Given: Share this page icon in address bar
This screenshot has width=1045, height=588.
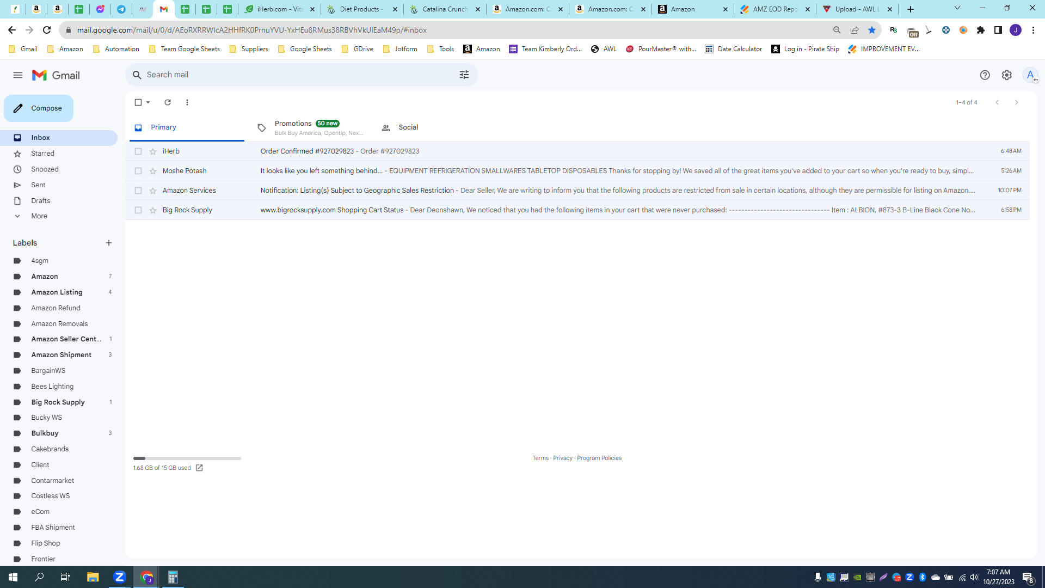Looking at the screenshot, I should click(x=855, y=30).
